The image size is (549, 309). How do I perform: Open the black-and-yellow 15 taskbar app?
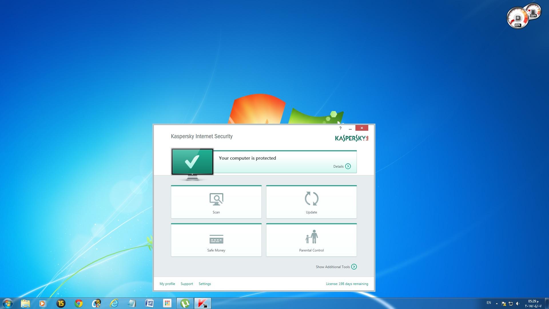[x=61, y=303]
